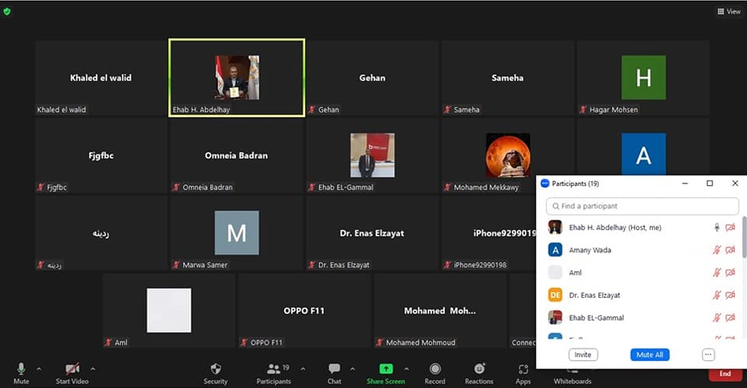Click Gehan tile muted microphone icon
This screenshot has width=747, height=388.
tap(312, 110)
